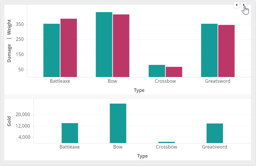Viewport: 256px width, 166px height.
Task: Click the Bow label on top chart axis
Action: click(x=112, y=81)
